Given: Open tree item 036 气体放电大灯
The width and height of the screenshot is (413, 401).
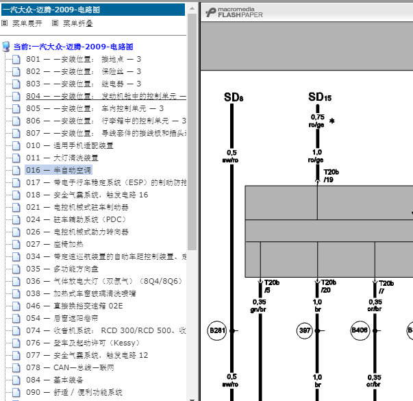Looking at the screenshot, I should click(104, 281).
